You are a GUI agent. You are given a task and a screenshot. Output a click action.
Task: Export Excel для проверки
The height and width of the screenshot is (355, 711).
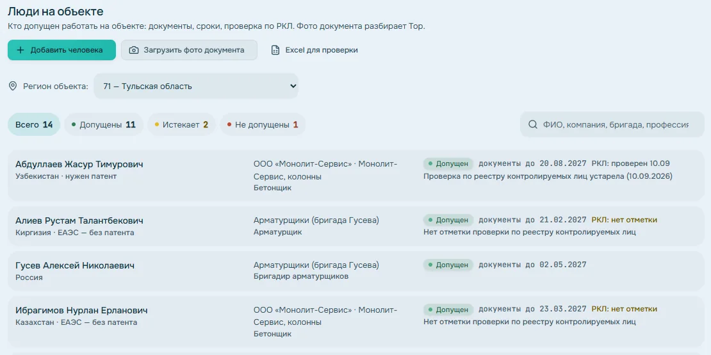point(315,50)
